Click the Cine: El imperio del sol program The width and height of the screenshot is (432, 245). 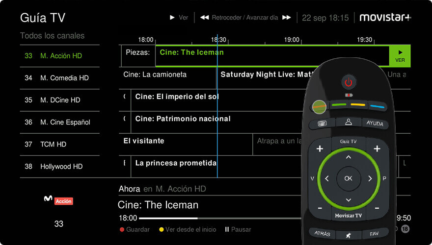point(177,97)
